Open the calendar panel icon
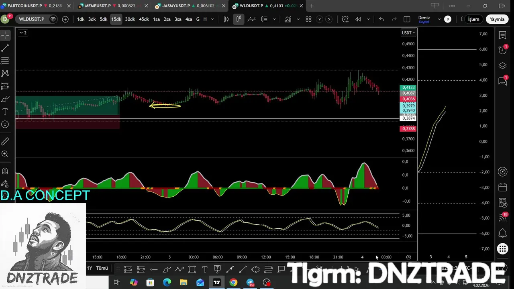Viewport: 514px width, 289px height. (x=503, y=187)
